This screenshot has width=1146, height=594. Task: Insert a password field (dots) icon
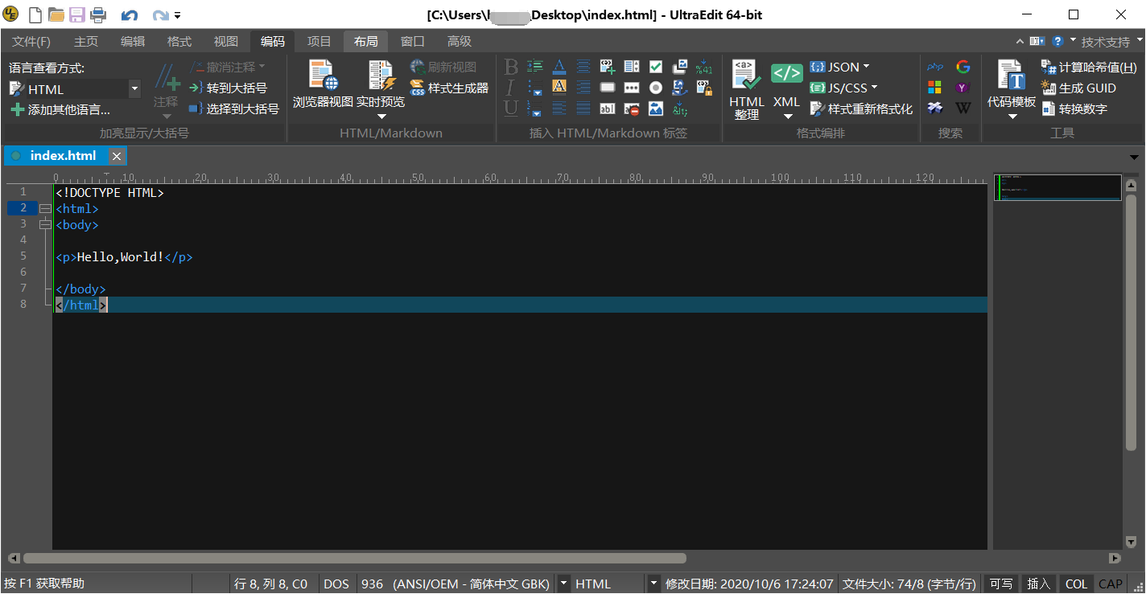click(632, 87)
